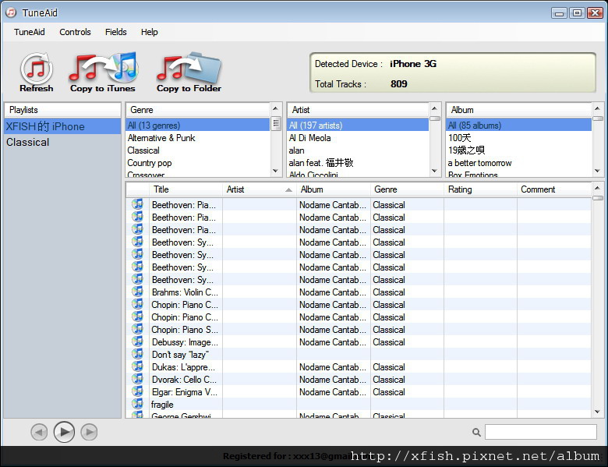The width and height of the screenshot is (608, 467).
Task: Click Genre list scroll down arrow
Action: (x=276, y=171)
